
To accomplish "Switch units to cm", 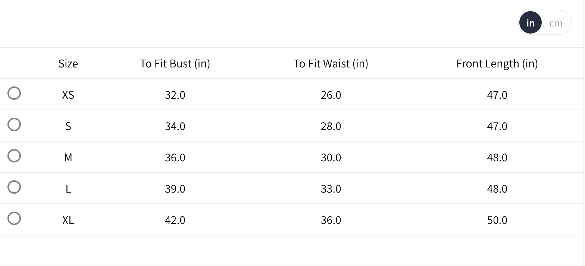I will pos(556,23).
